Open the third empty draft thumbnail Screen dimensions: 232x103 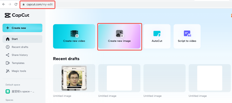[164, 78]
